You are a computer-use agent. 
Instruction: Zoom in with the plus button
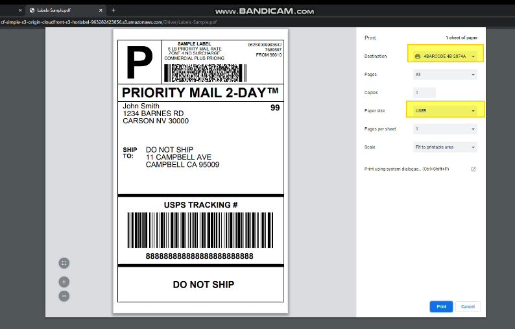64,282
